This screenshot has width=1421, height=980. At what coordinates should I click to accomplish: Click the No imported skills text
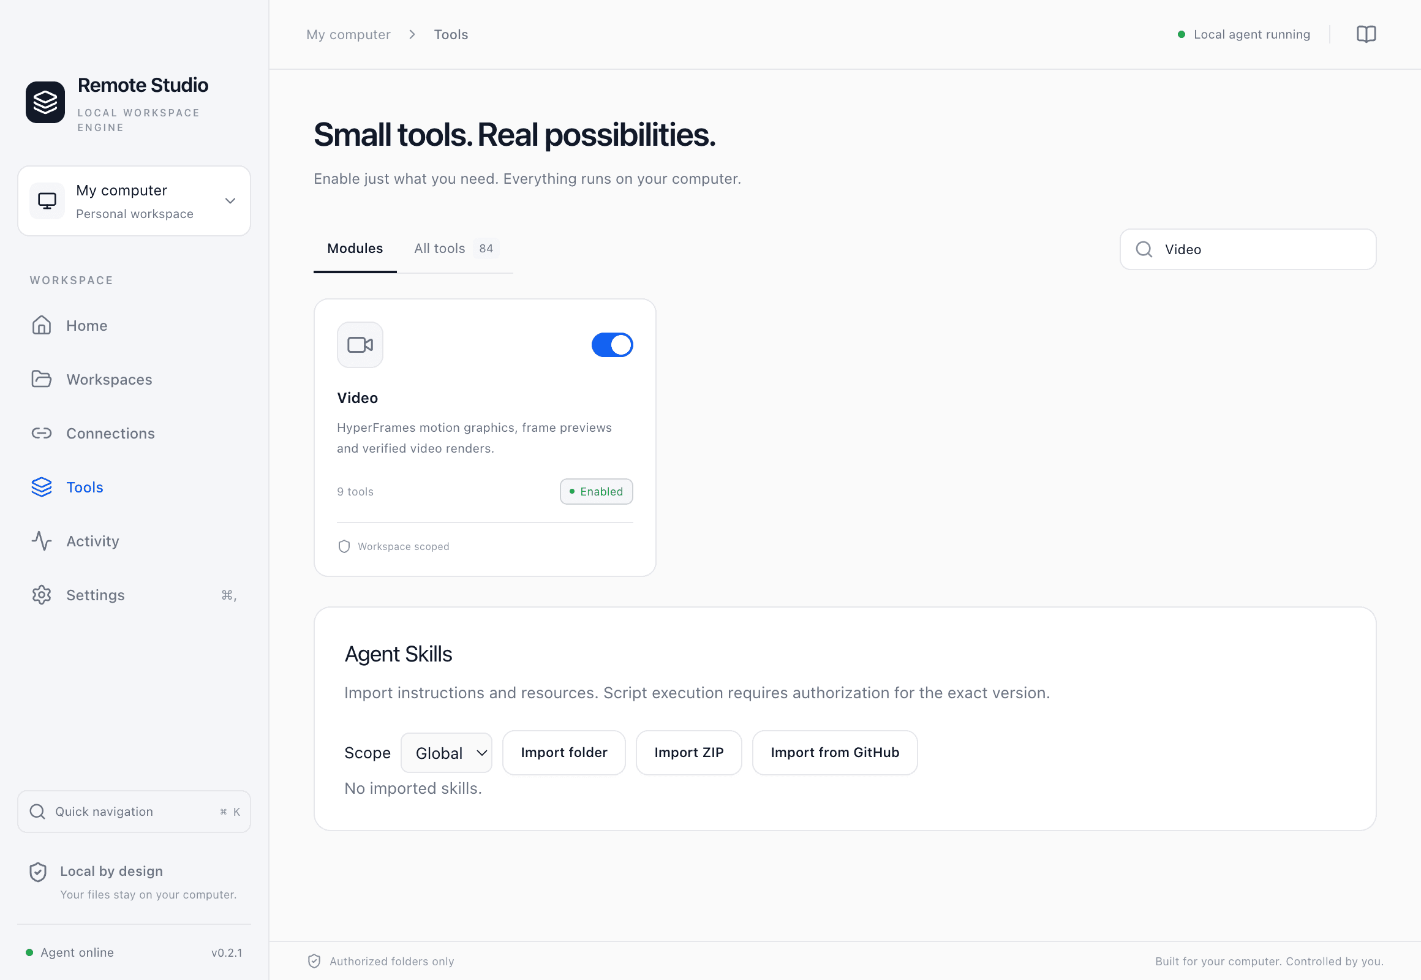(413, 788)
